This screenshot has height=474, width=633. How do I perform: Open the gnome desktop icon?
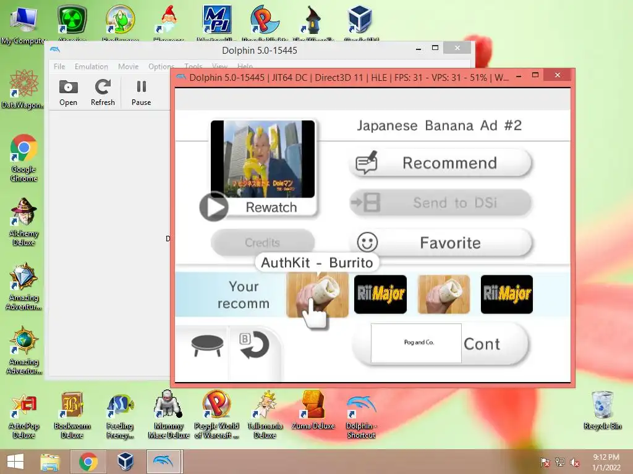168,22
